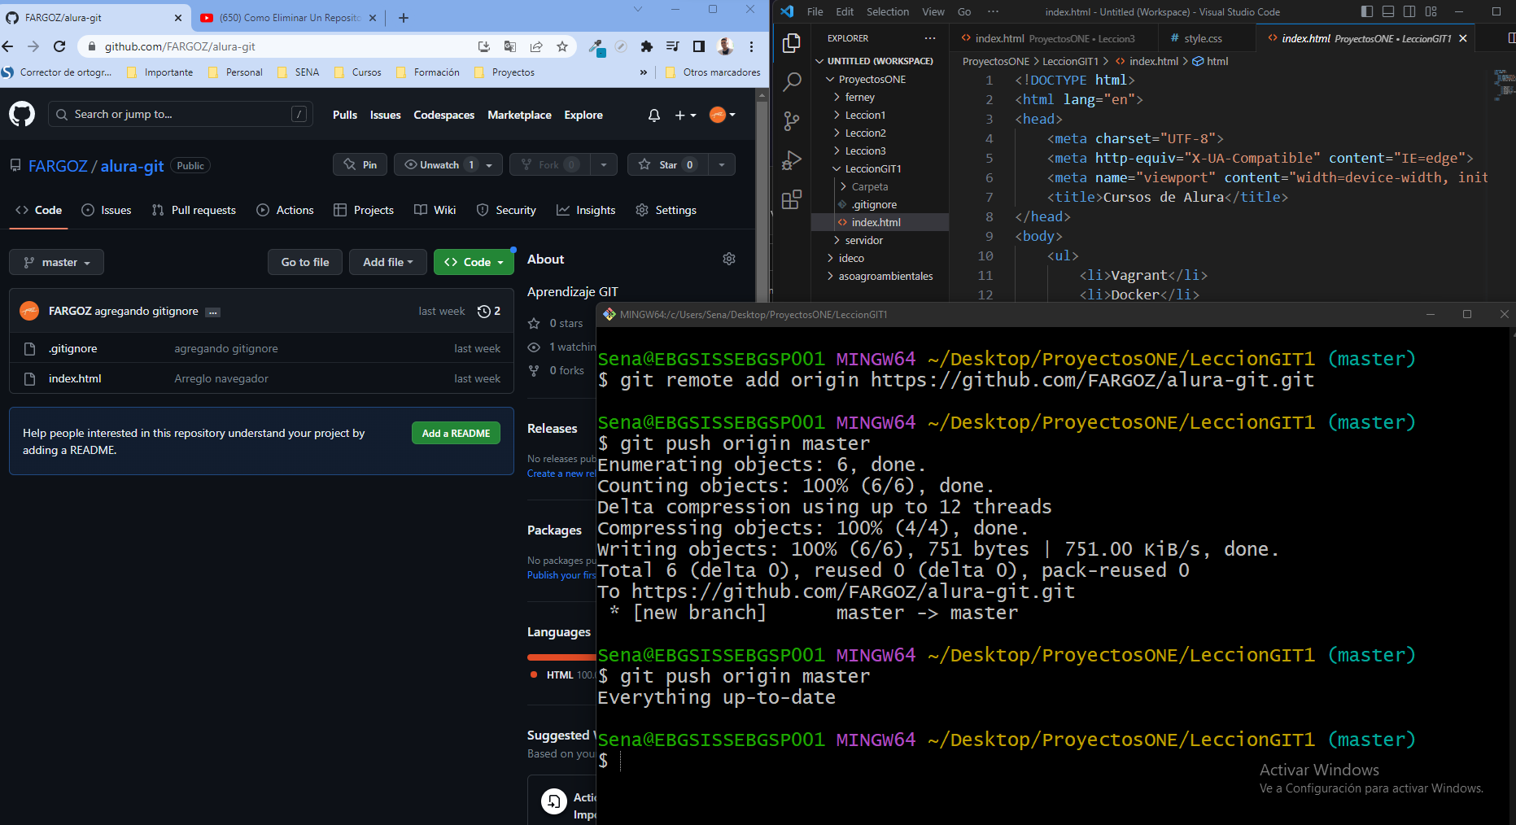Open the FARGOZ owner link

point(58,166)
